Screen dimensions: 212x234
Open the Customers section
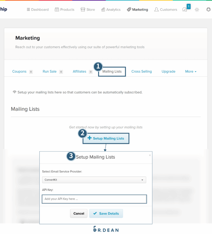click(166, 10)
